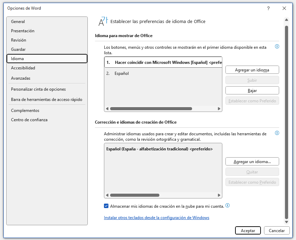Switch to the Revisión category

click(x=47, y=40)
